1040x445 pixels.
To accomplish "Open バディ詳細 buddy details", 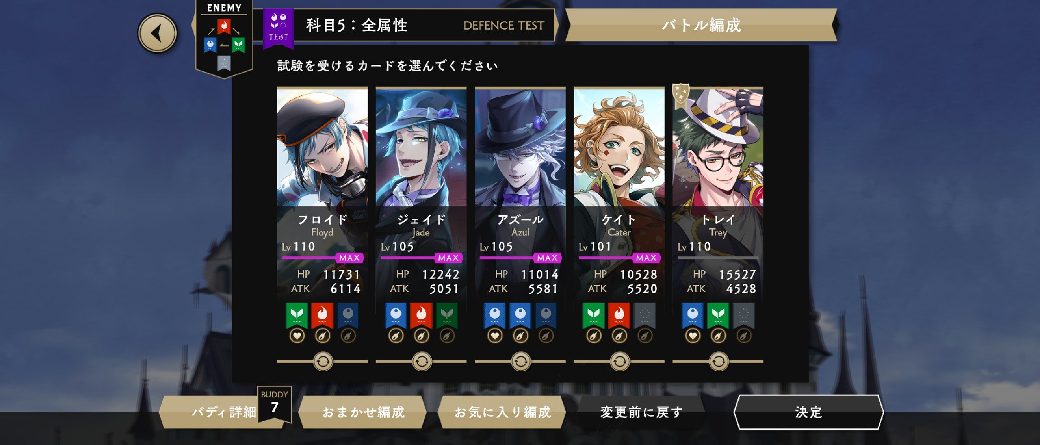I will pyautogui.click(x=224, y=412).
